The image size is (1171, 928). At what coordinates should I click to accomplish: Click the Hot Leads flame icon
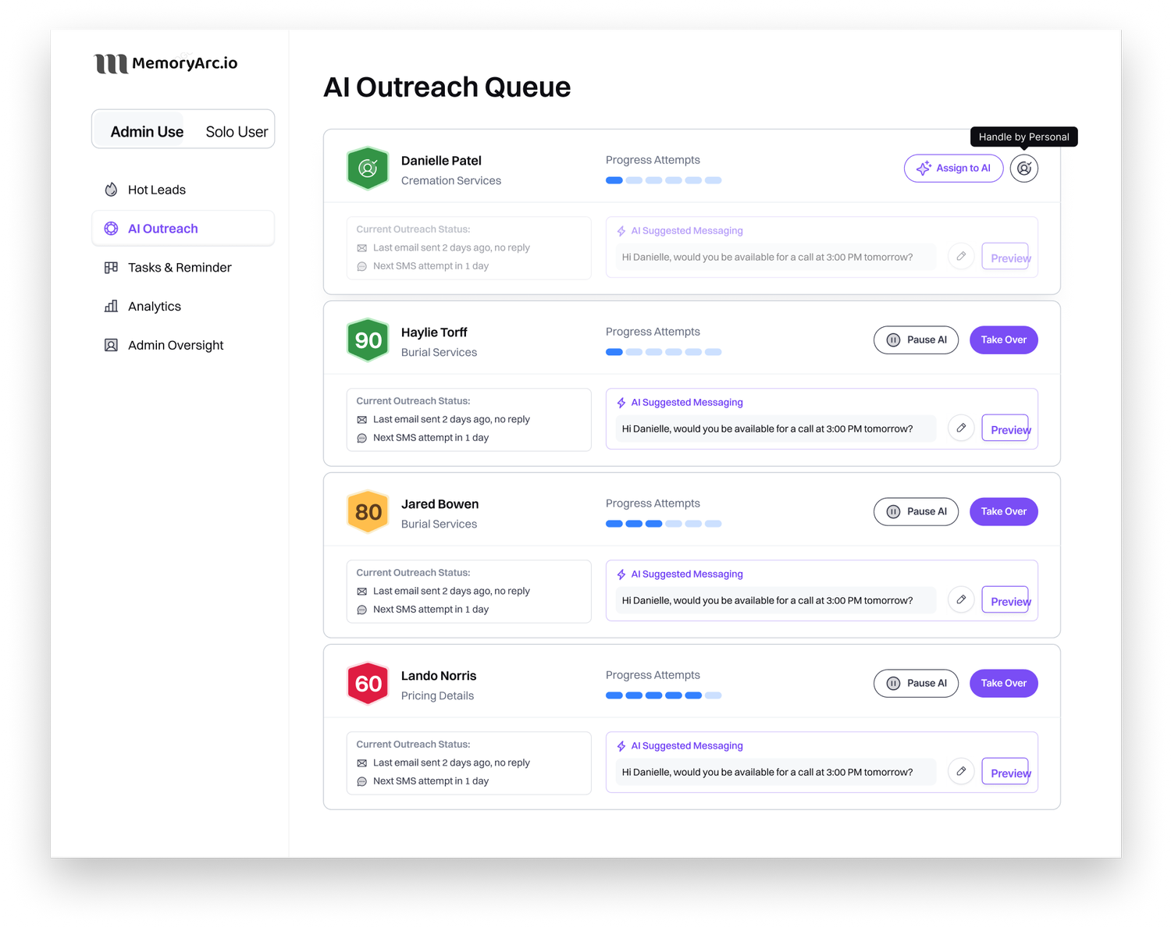[x=111, y=190]
